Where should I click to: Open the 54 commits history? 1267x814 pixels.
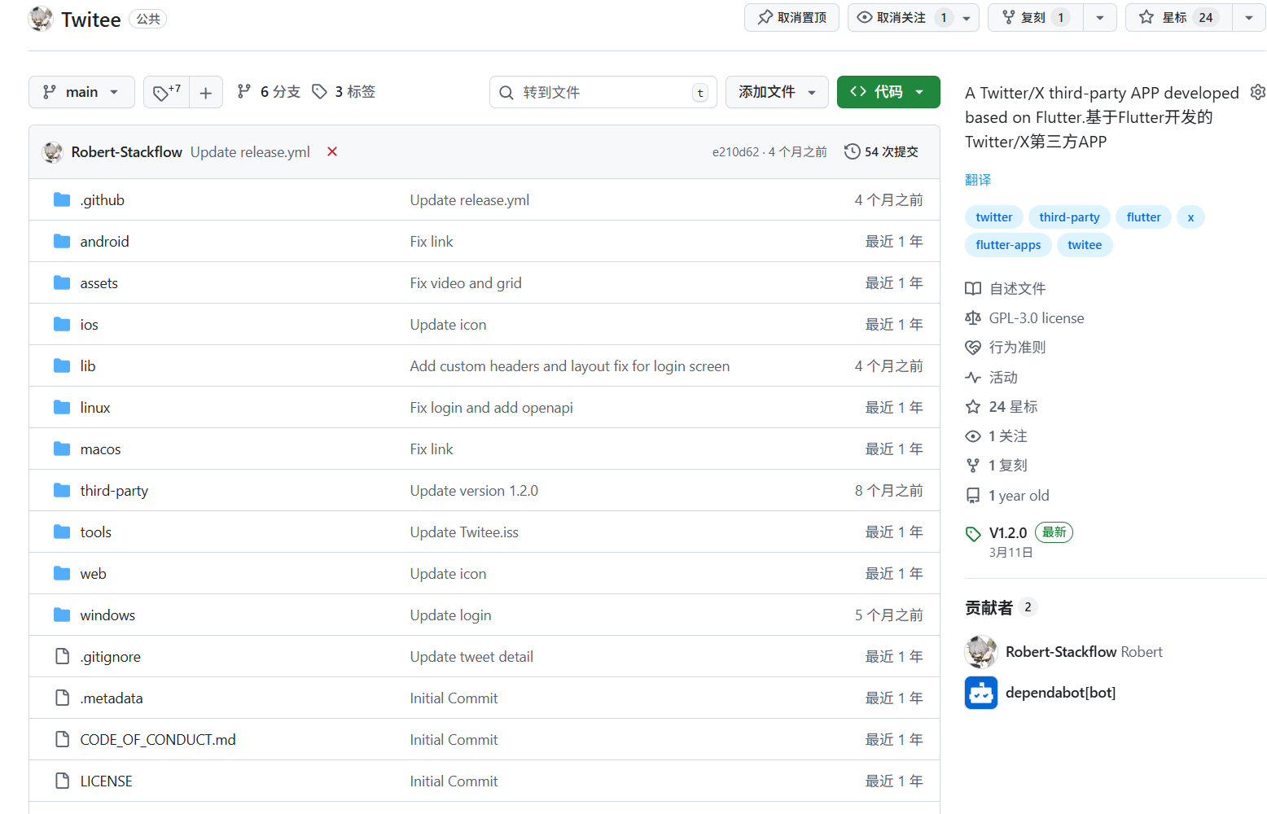881,151
